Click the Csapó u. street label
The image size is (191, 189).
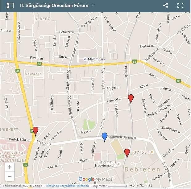click(x=169, y=152)
